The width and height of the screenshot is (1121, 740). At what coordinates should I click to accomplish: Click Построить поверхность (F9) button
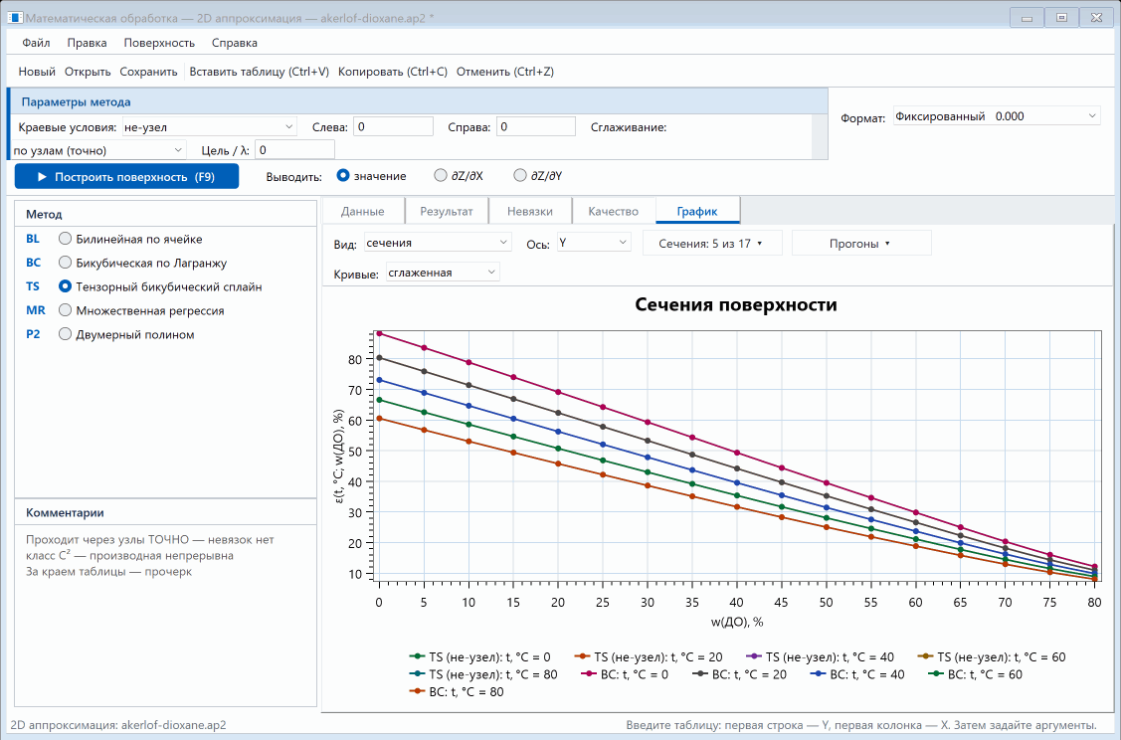[x=126, y=177]
